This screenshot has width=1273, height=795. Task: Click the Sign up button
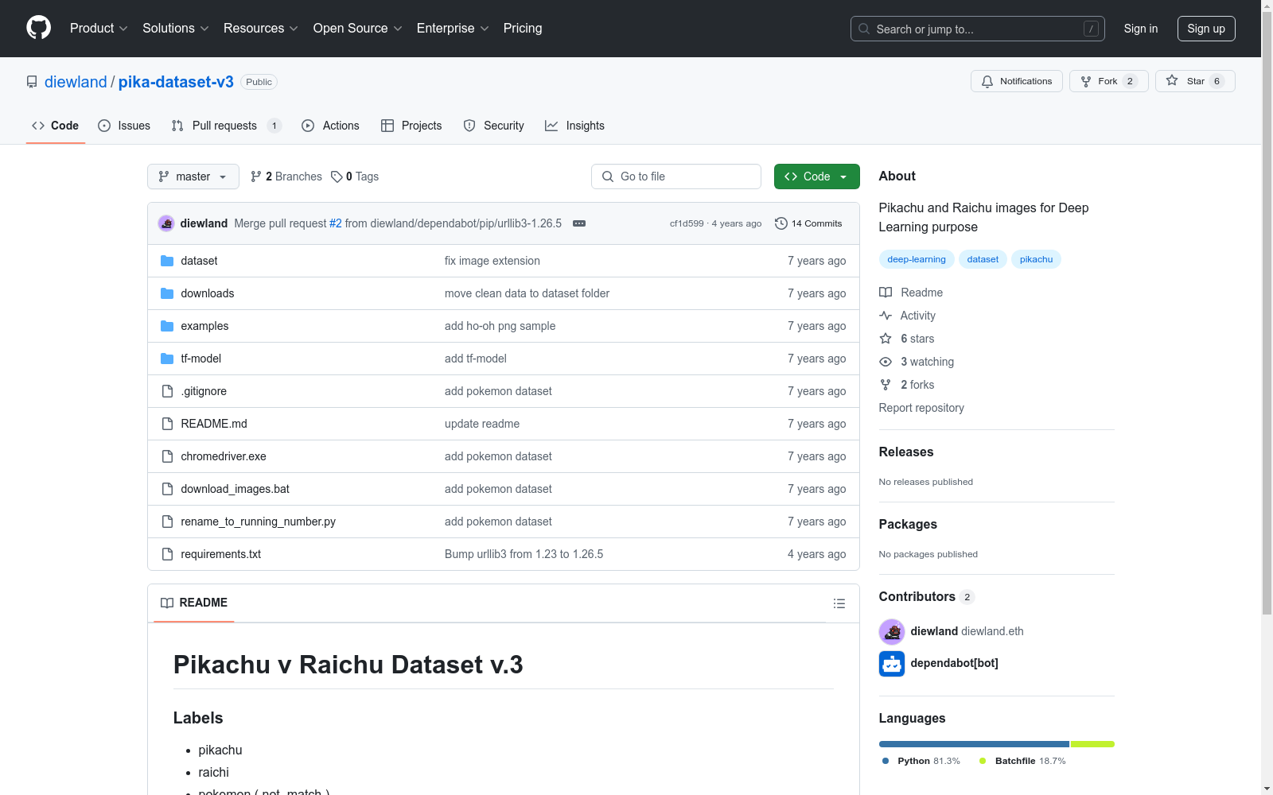click(1206, 29)
